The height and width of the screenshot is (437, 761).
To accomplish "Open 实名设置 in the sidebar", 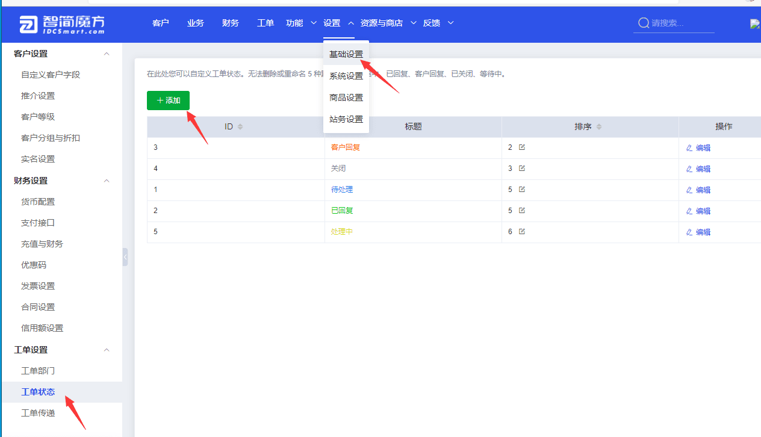I will [x=38, y=159].
